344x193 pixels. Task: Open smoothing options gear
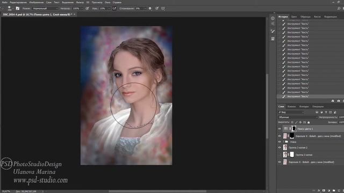tap(150, 9)
